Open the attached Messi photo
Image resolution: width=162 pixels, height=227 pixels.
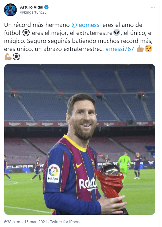[x=80, y=139]
